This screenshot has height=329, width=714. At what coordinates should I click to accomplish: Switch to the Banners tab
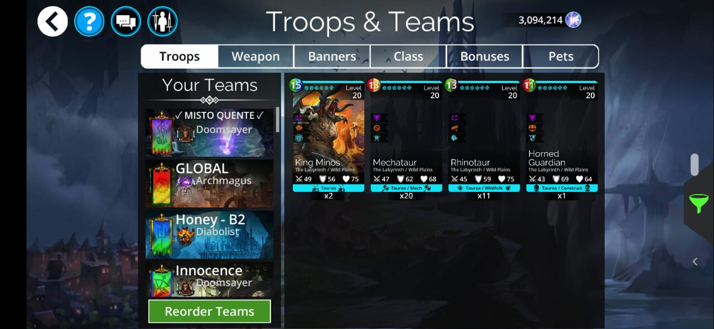click(332, 56)
